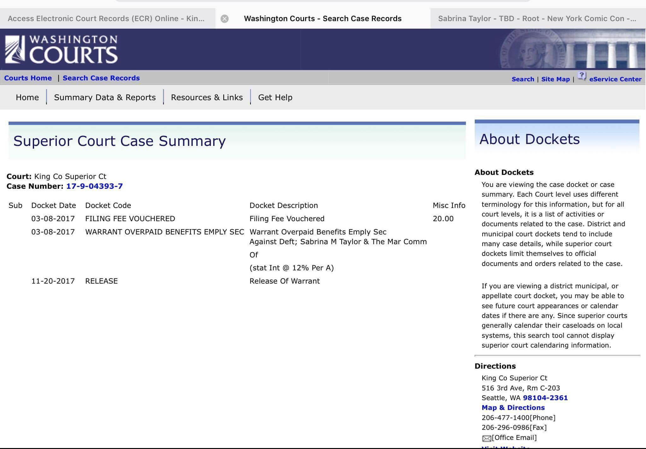Select Home in the navigation menu

[27, 97]
